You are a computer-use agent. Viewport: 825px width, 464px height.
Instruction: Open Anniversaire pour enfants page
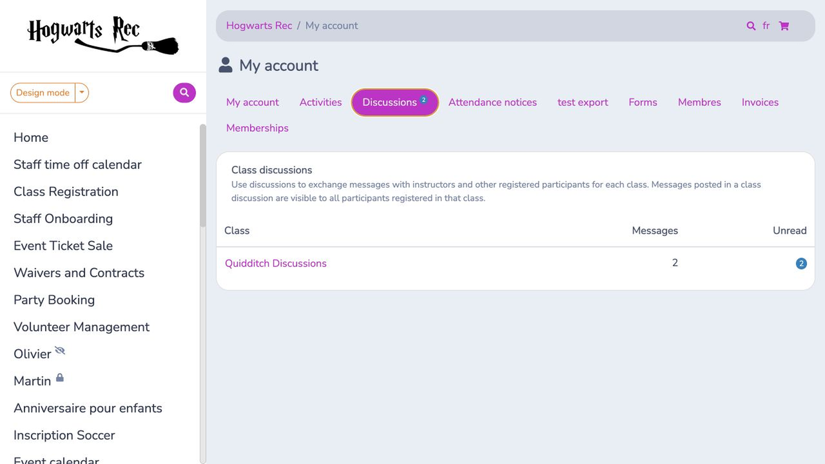pos(88,408)
